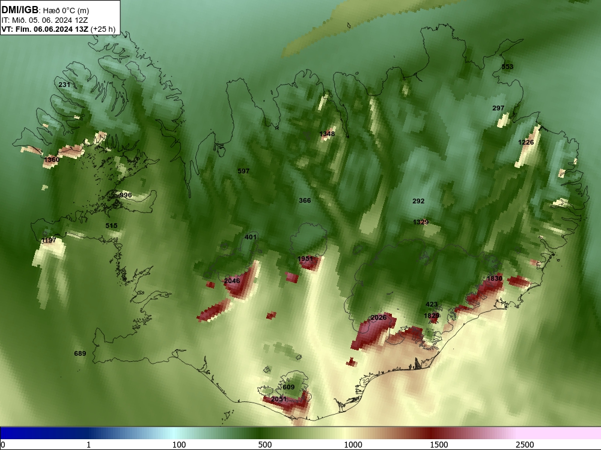Click the color scale label 500
The height and width of the screenshot is (450, 601).
pos(265,445)
